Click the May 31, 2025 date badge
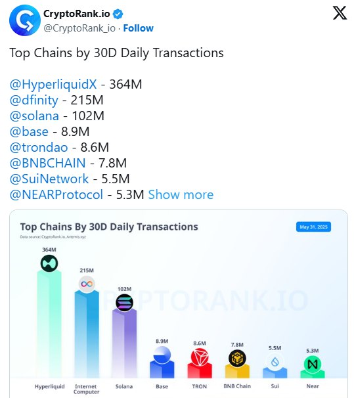Image resolution: width=354 pixels, height=398 pixels. 313,227
